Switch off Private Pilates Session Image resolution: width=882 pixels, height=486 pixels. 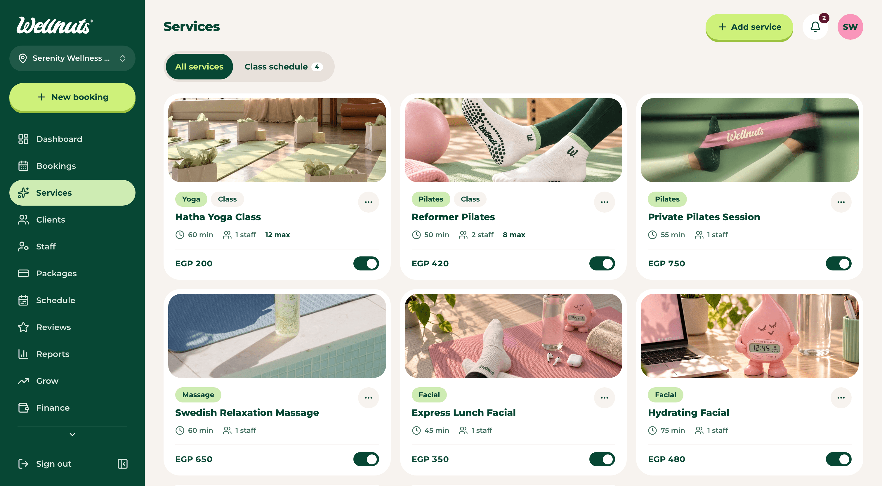[x=838, y=263]
